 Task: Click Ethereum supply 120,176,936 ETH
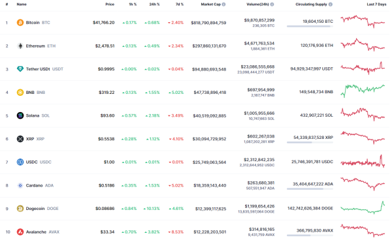317,46
